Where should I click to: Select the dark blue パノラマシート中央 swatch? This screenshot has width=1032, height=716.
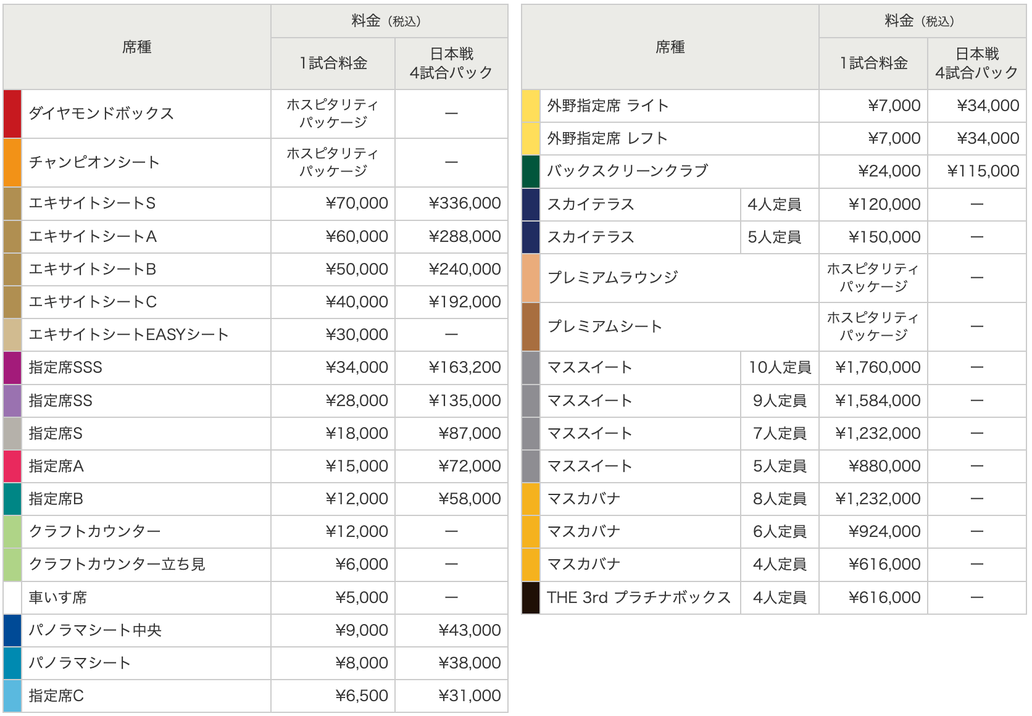click(x=12, y=630)
